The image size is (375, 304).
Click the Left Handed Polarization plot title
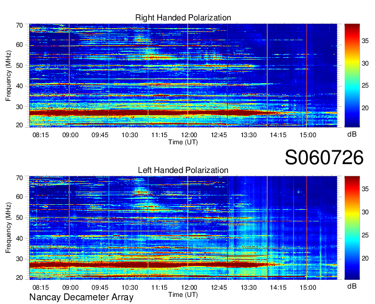(183, 170)
